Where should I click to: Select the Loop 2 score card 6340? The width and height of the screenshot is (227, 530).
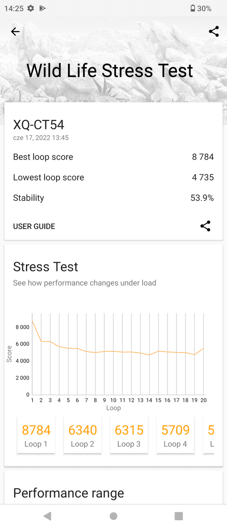[82, 435]
